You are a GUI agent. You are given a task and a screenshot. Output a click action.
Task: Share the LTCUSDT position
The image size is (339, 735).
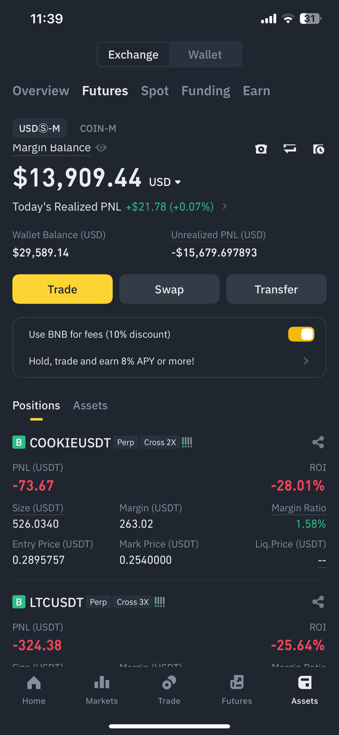[x=318, y=602]
